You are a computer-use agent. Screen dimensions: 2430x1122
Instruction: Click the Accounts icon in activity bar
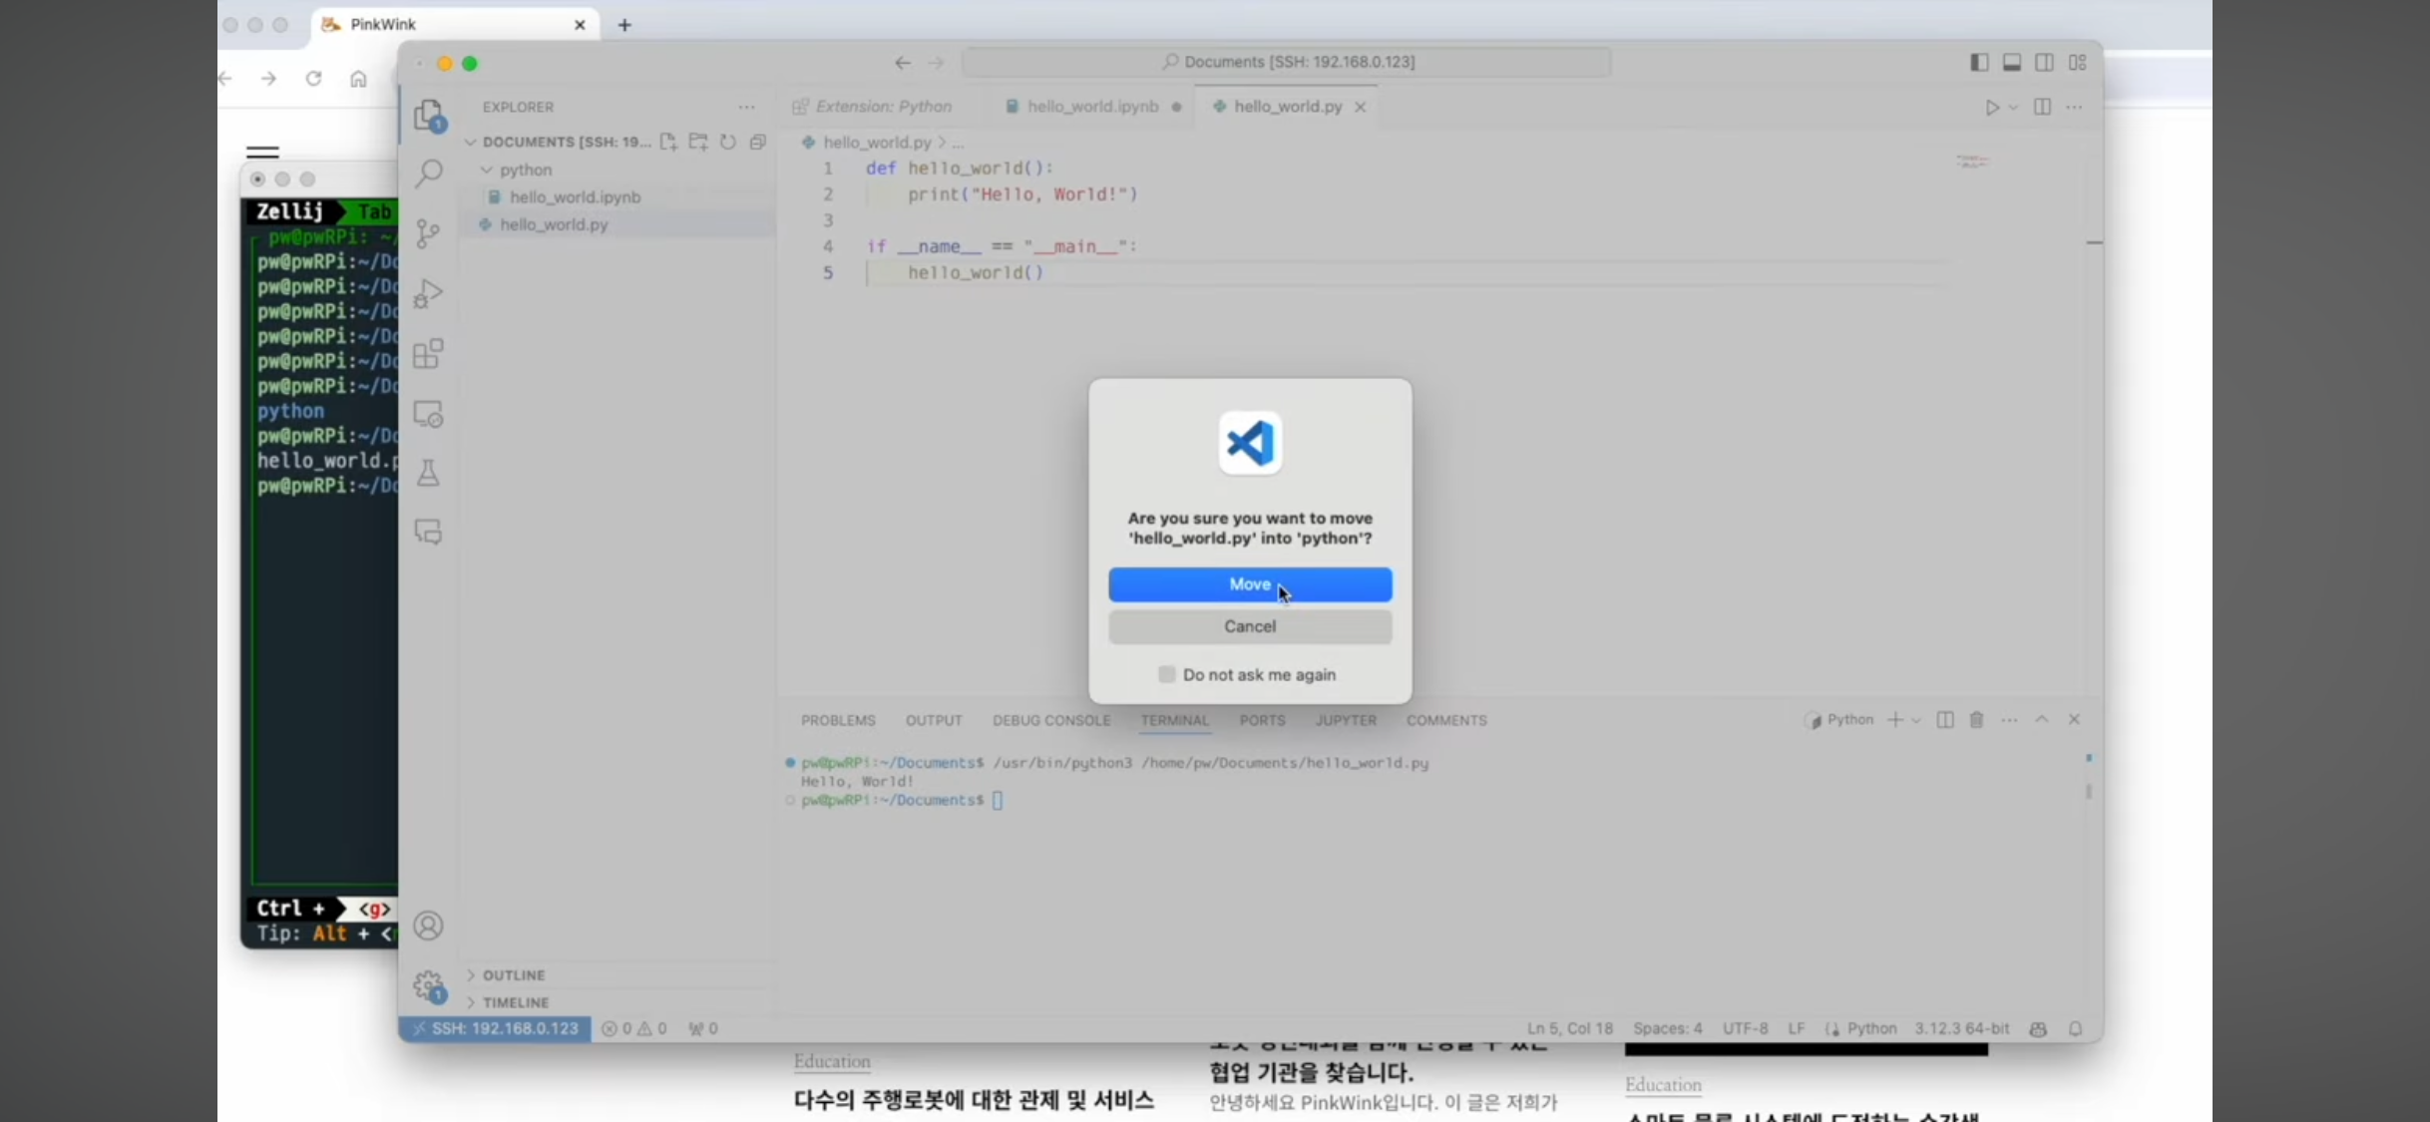[429, 926]
